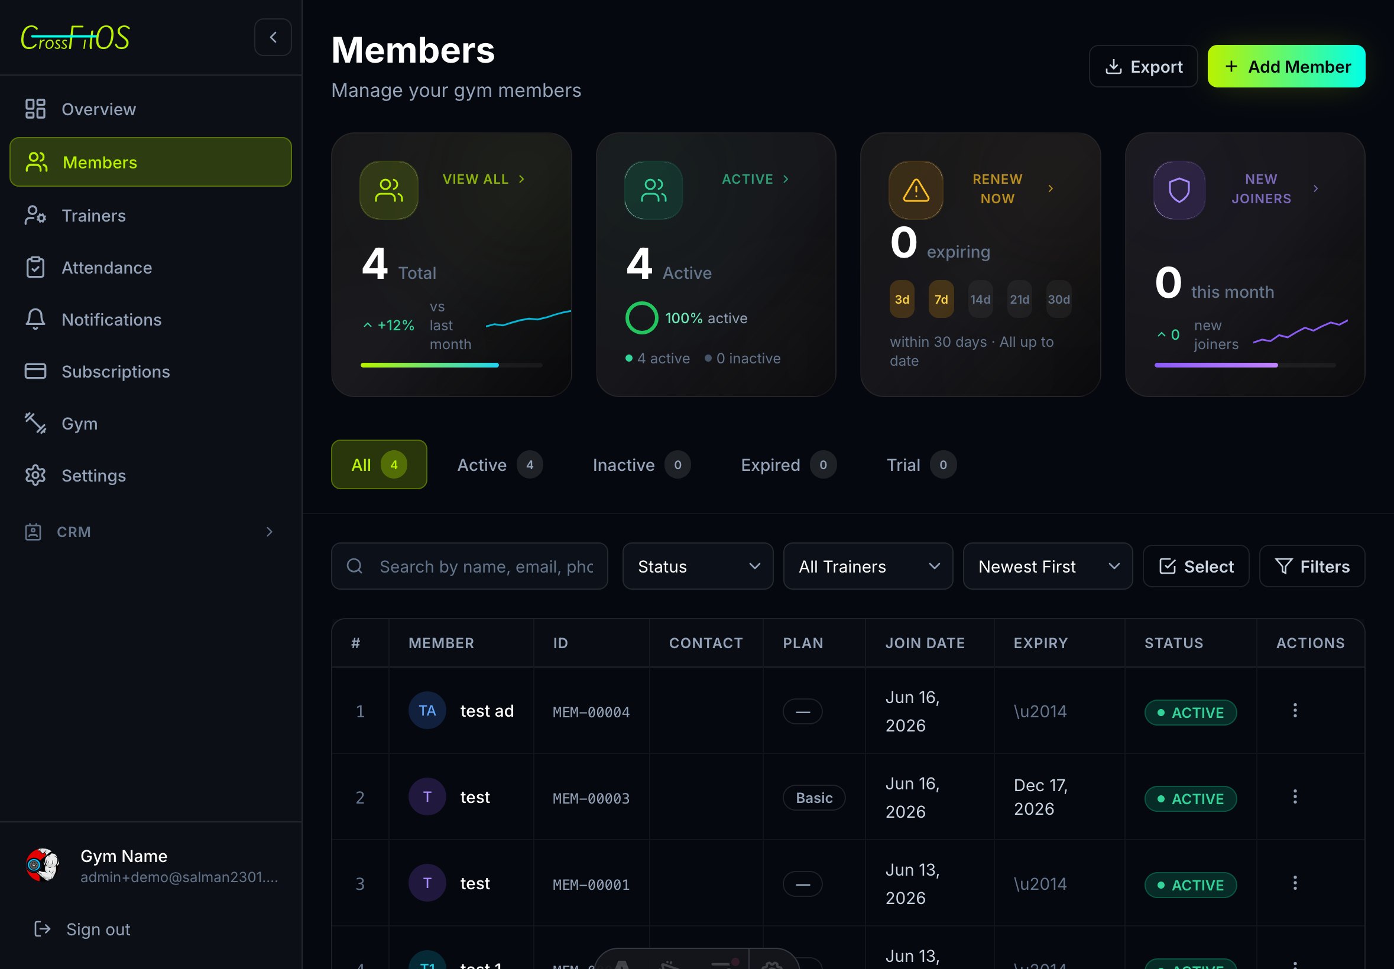Open the NEW JOINERS arrow

(x=1315, y=188)
